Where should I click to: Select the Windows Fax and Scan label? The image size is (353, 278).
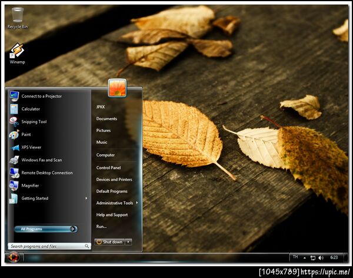tap(42, 160)
